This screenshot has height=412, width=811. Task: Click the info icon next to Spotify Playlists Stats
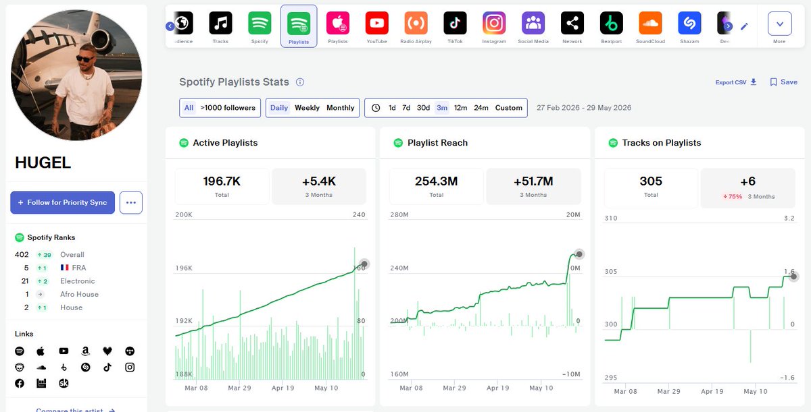point(300,82)
